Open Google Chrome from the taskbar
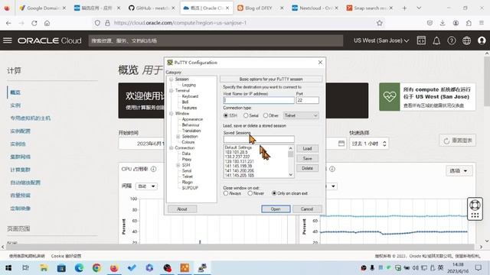The image size is (490, 275). pos(96,268)
